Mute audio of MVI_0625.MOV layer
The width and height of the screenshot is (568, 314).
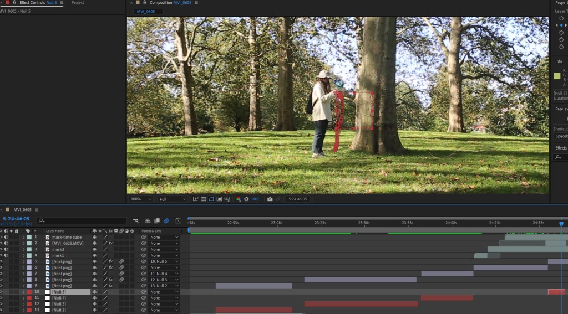pos(6,244)
